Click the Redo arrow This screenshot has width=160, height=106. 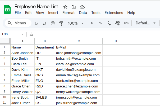44,23
